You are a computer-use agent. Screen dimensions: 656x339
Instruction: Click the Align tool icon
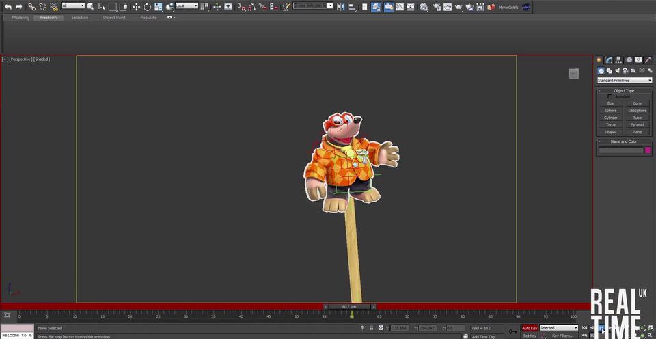pos(352,7)
